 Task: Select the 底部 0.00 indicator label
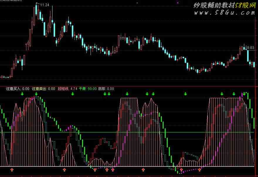(106, 88)
